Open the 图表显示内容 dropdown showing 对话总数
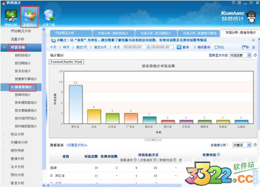The image size is (260, 188). 240,55
